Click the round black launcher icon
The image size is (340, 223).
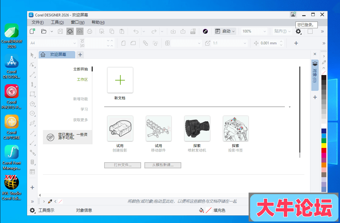pyautogui.click(x=205, y=31)
